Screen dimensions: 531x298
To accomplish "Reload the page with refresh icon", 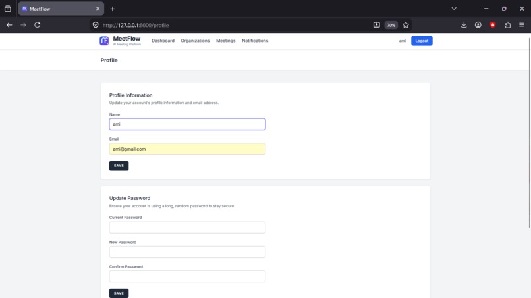I will click(x=38, y=25).
